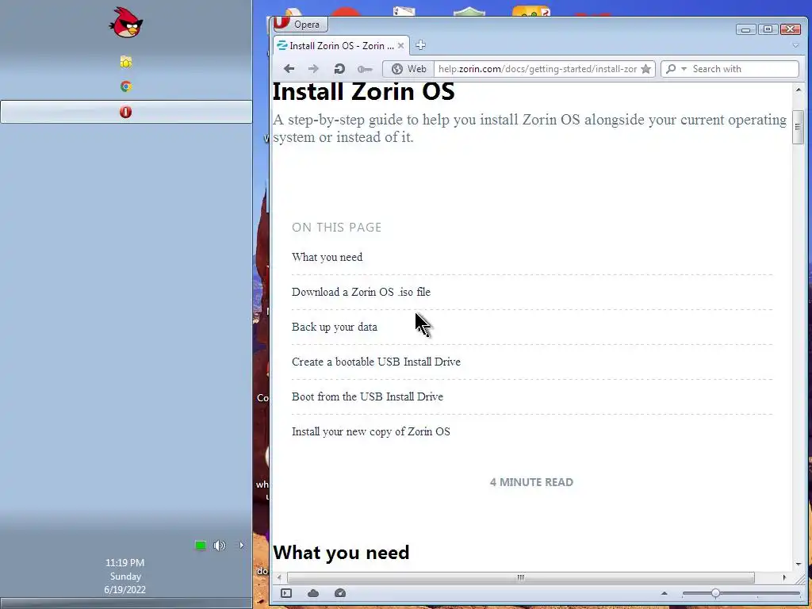Screen dimensions: 812x609
Task: Click the Web site info badge
Action: [x=408, y=69]
